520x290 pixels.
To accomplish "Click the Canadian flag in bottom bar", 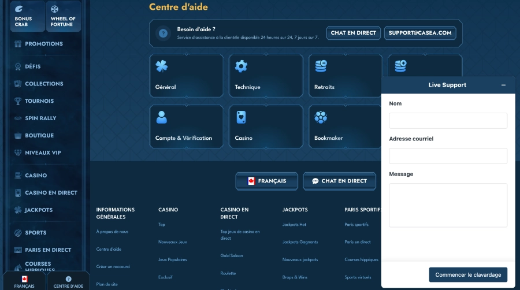I will coord(24,279).
